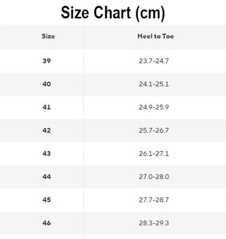The width and height of the screenshot is (226, 239).
Task: Click the Size Chart (cm) title
Action: [113, 12]
